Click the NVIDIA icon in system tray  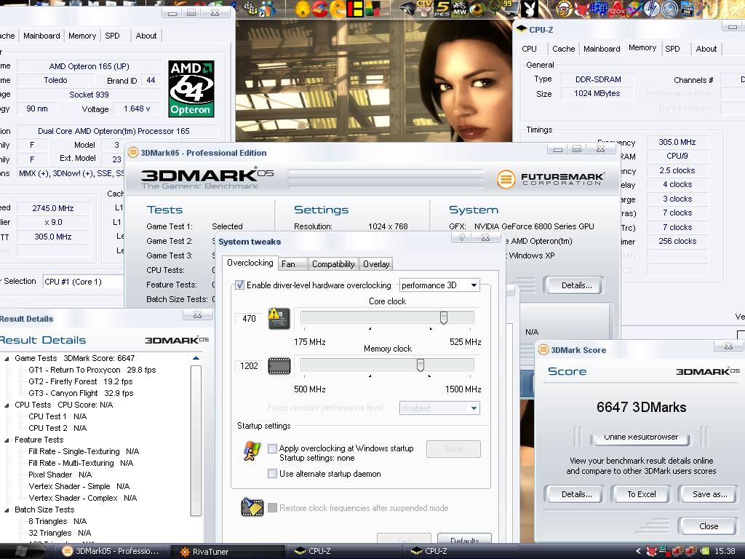point(706,551)
